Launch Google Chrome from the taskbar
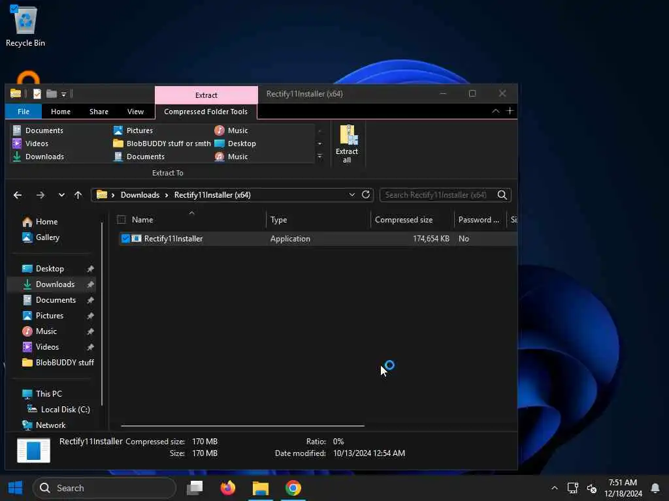669x501 pixels. [x=293, y=488]
